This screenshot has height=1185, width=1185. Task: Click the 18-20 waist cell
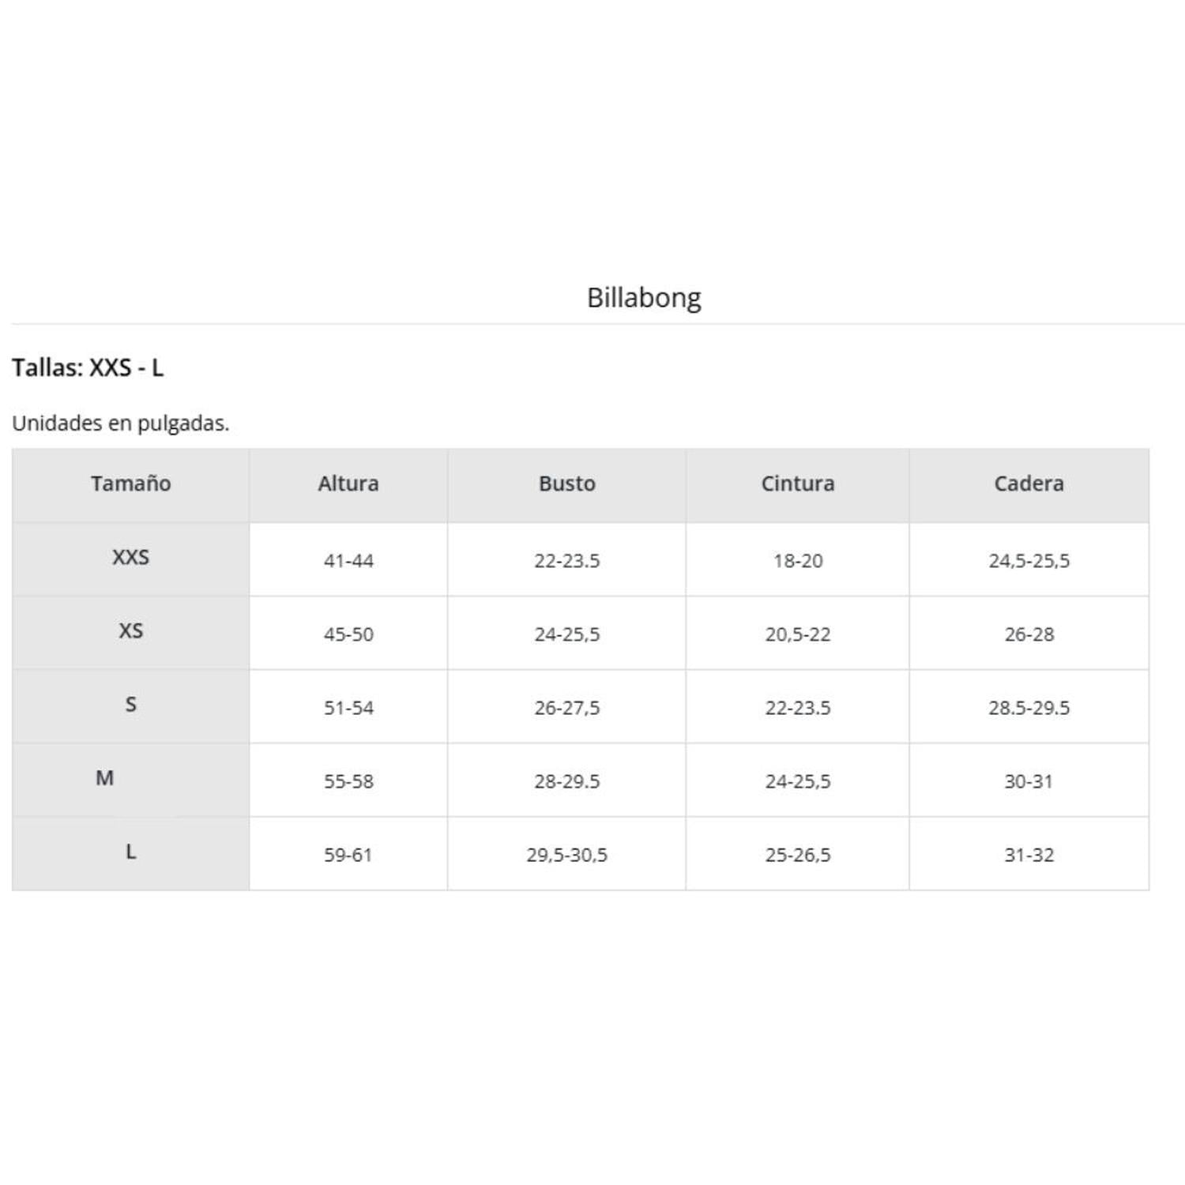(798, 561)
